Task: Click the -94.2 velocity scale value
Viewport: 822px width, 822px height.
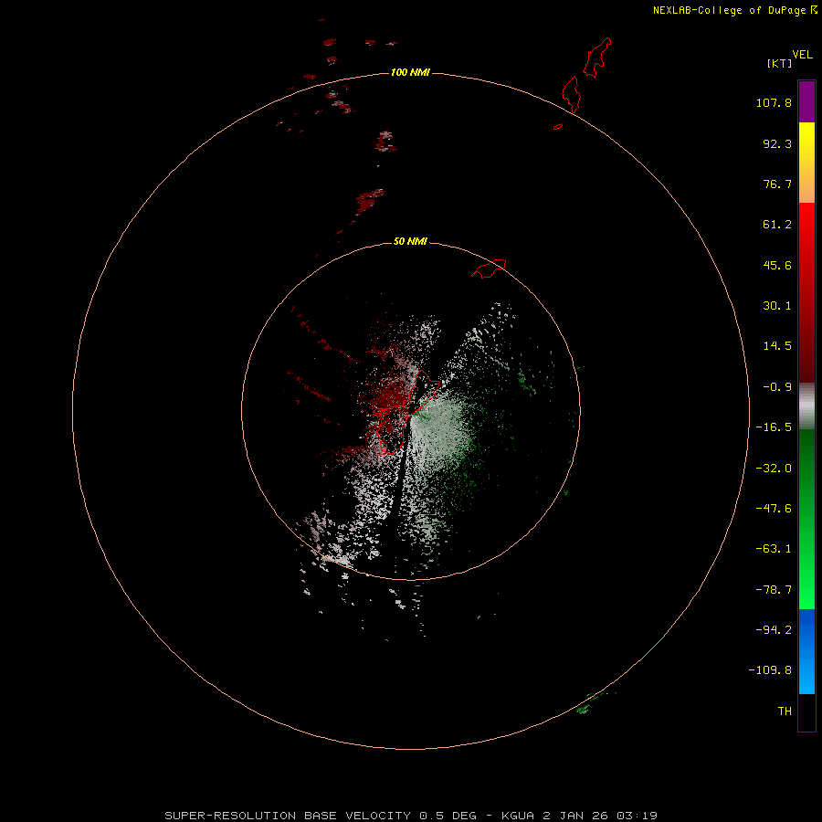Action: coord(774,630)
